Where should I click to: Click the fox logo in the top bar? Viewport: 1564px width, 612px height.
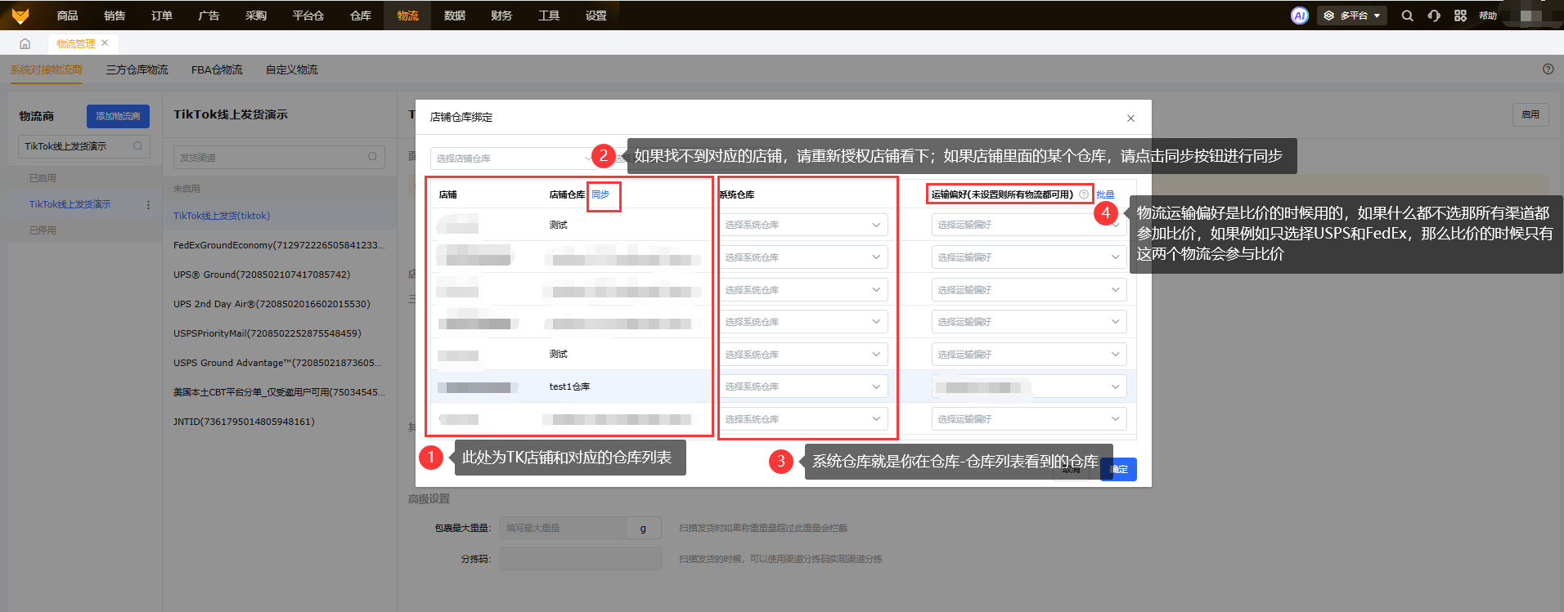point(20,16)
